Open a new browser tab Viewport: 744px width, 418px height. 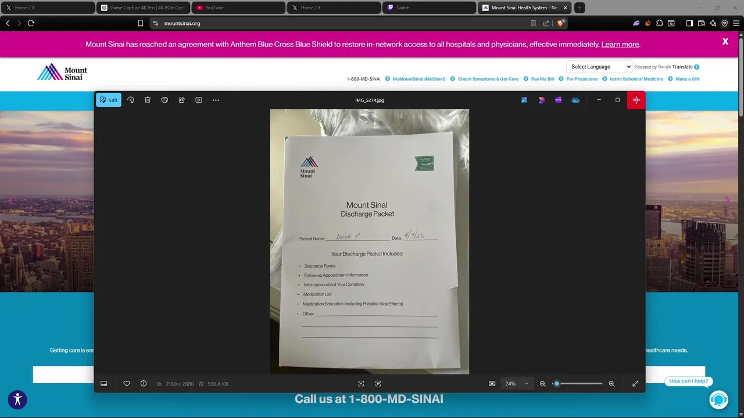tap(580, 8)
